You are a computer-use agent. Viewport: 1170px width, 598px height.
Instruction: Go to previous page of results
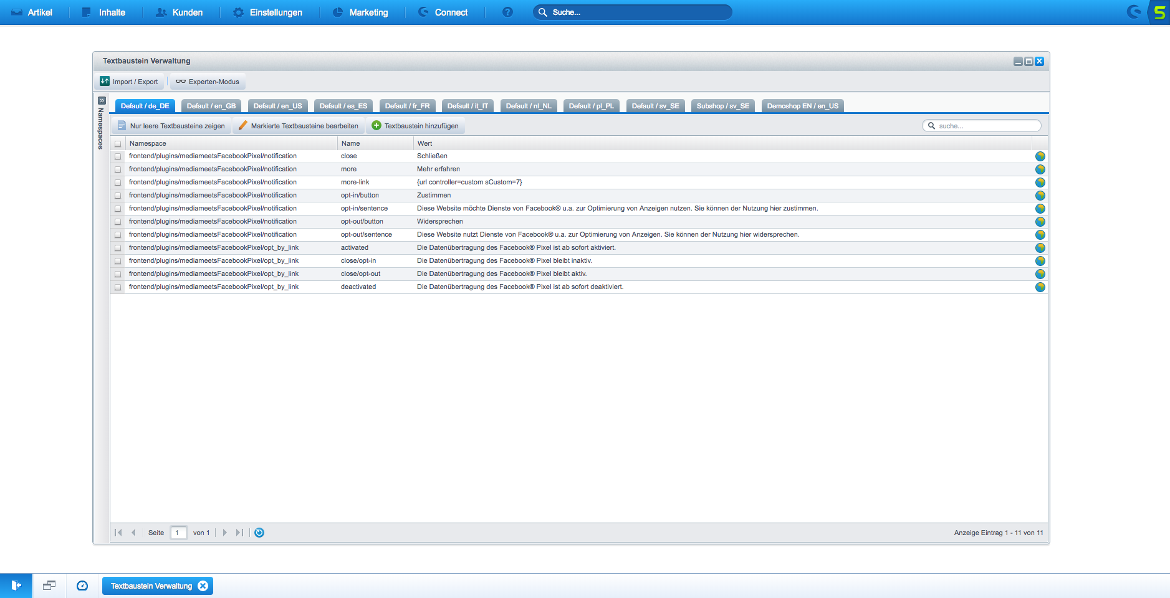point(133,533)
